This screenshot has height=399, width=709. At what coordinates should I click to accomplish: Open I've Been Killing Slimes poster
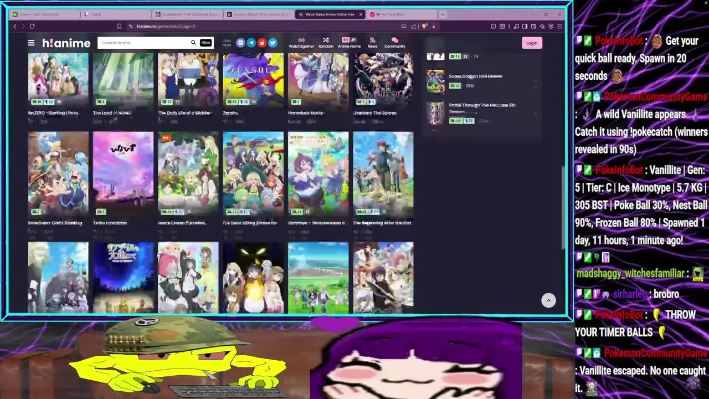click(253, 174)
